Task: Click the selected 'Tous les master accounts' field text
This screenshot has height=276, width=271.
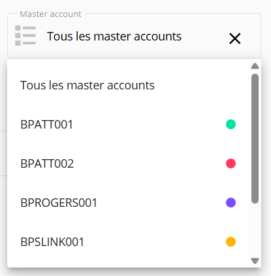Action: click(x=114, y=36)
